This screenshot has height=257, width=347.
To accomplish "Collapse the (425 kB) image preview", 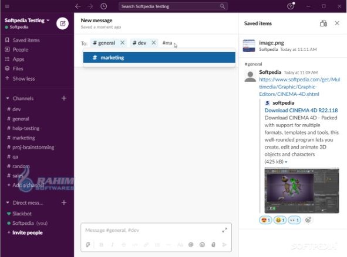I will [x=286, y=162].
